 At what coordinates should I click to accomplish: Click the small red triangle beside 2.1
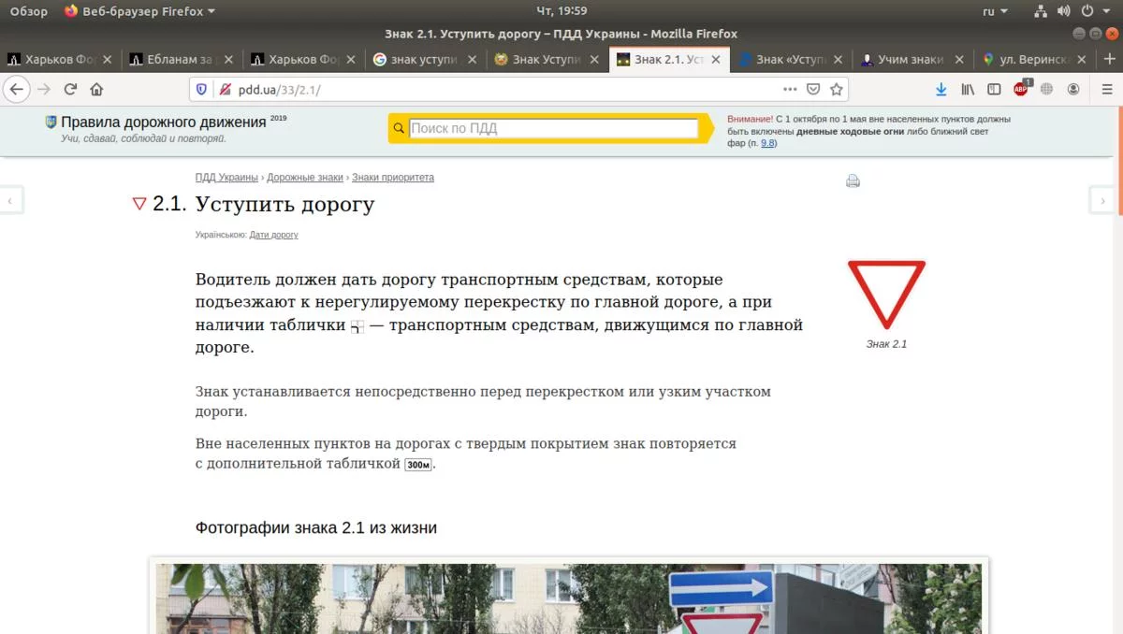pyautogui.click(x=139, y=204)
